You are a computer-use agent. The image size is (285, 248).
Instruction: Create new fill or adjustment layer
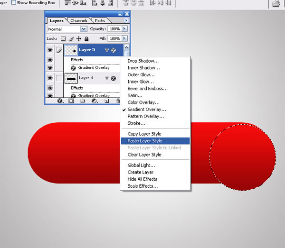point(95,101)
